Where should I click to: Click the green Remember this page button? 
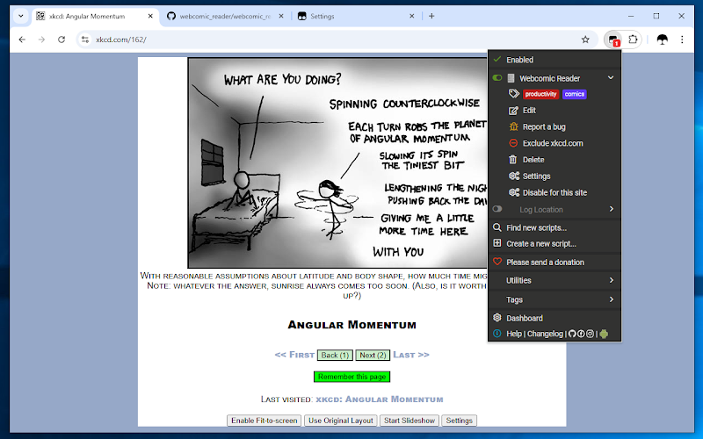(352, 377)
